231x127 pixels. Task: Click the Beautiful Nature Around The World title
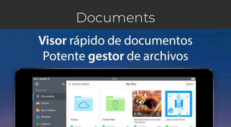point(147,121)
